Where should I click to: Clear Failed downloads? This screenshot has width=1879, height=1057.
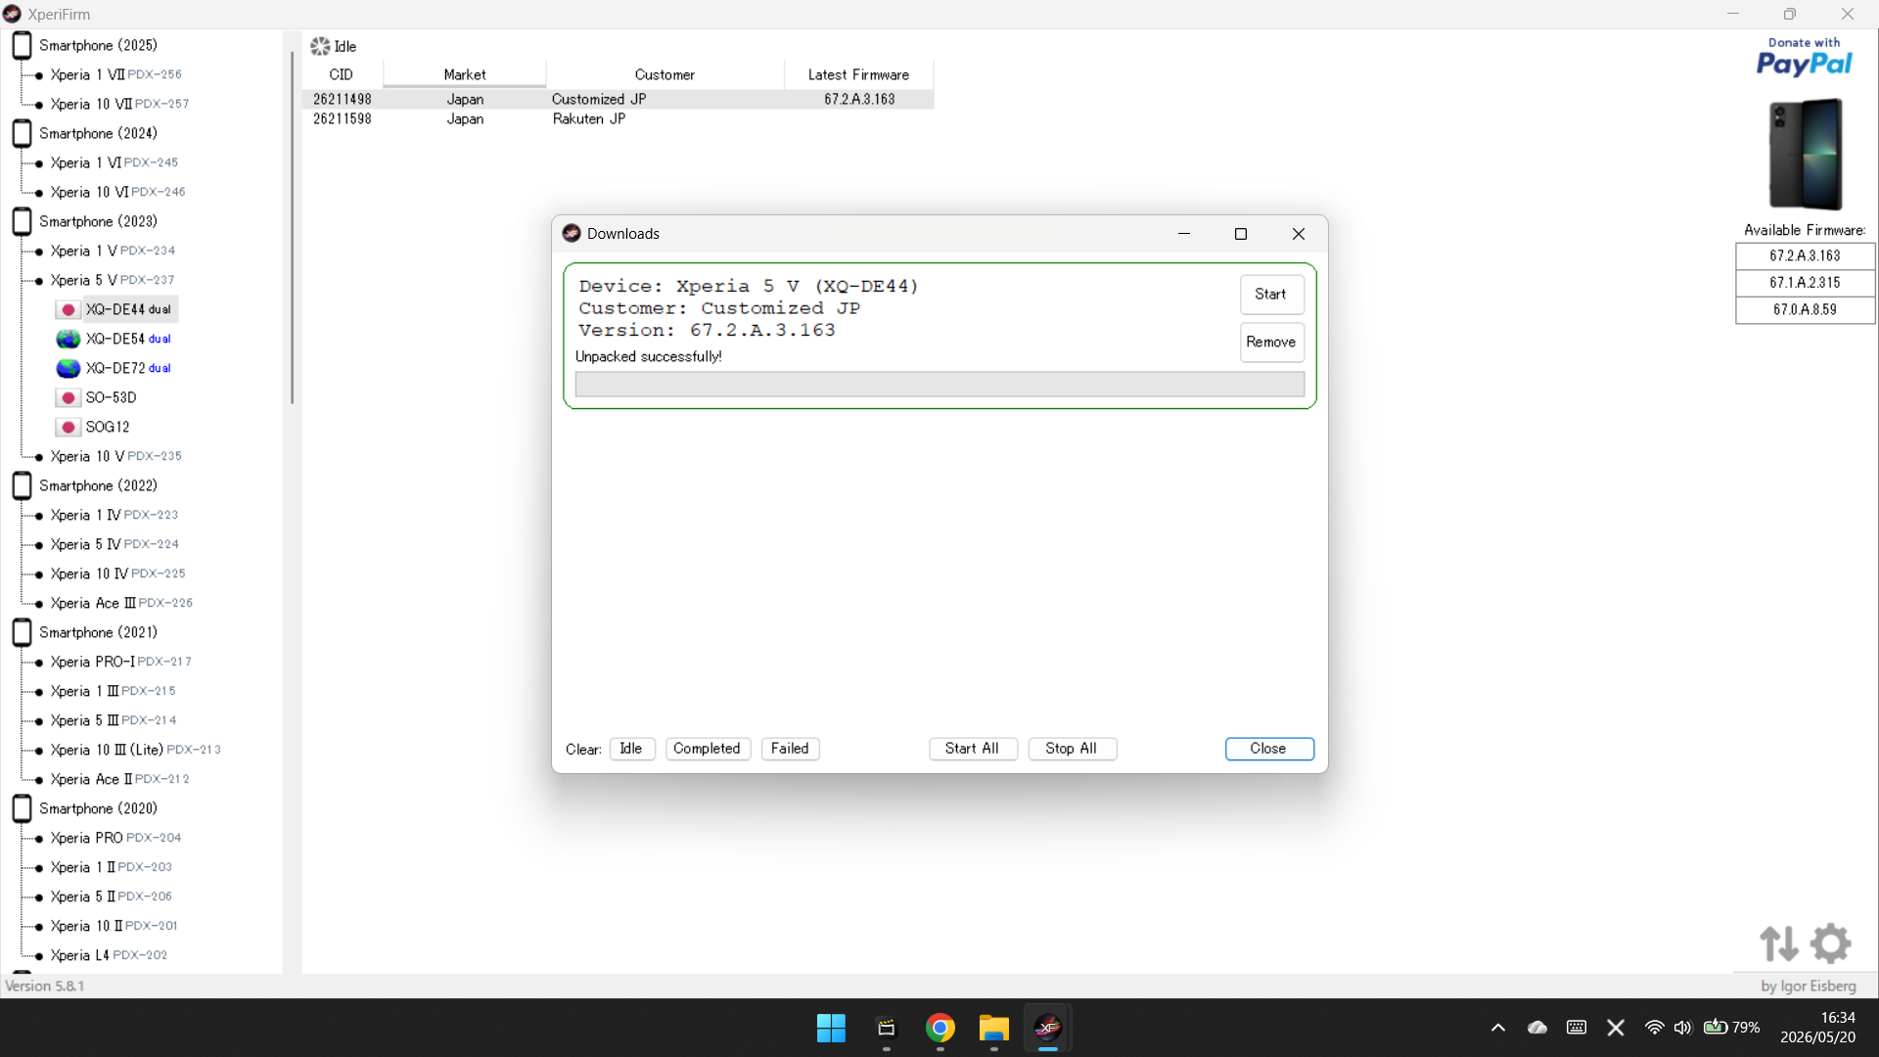coord(790,749)
